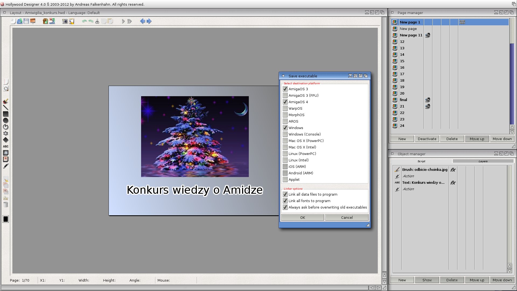The image size is (517, 291).
Task: Click Object manager scroll up arrow
Action: (509, 266)
